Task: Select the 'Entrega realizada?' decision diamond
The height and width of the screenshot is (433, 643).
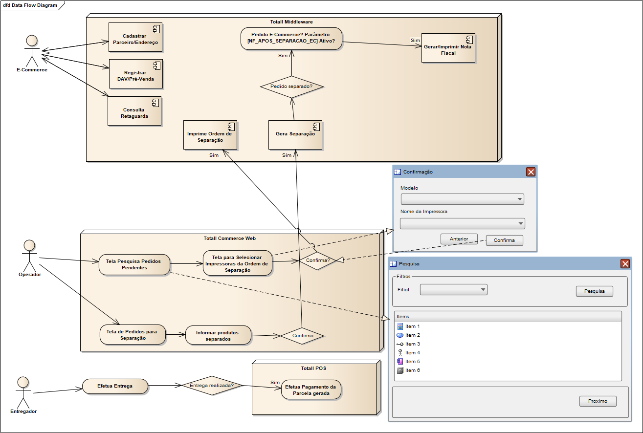Action: click(212, 386)
